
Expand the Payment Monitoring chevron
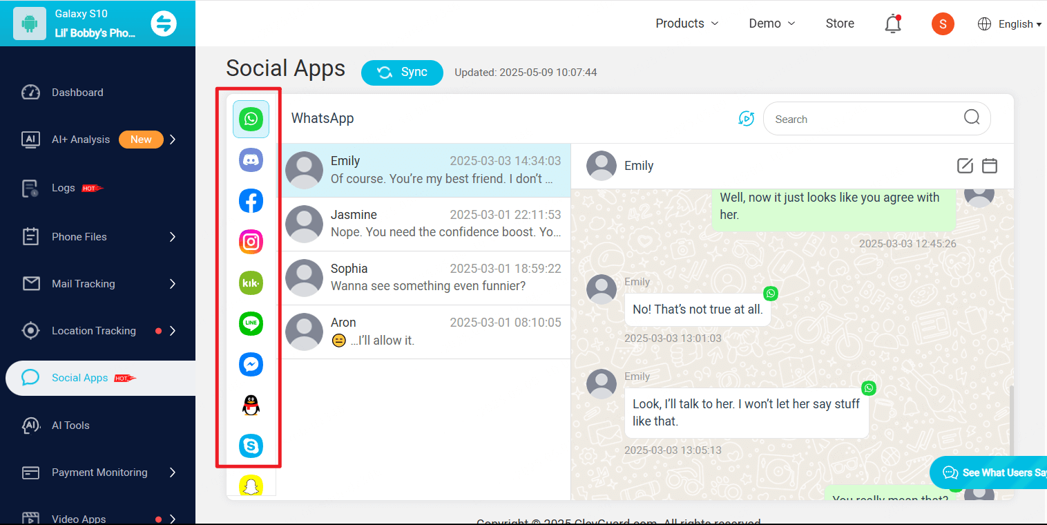(x=173, y=472)
